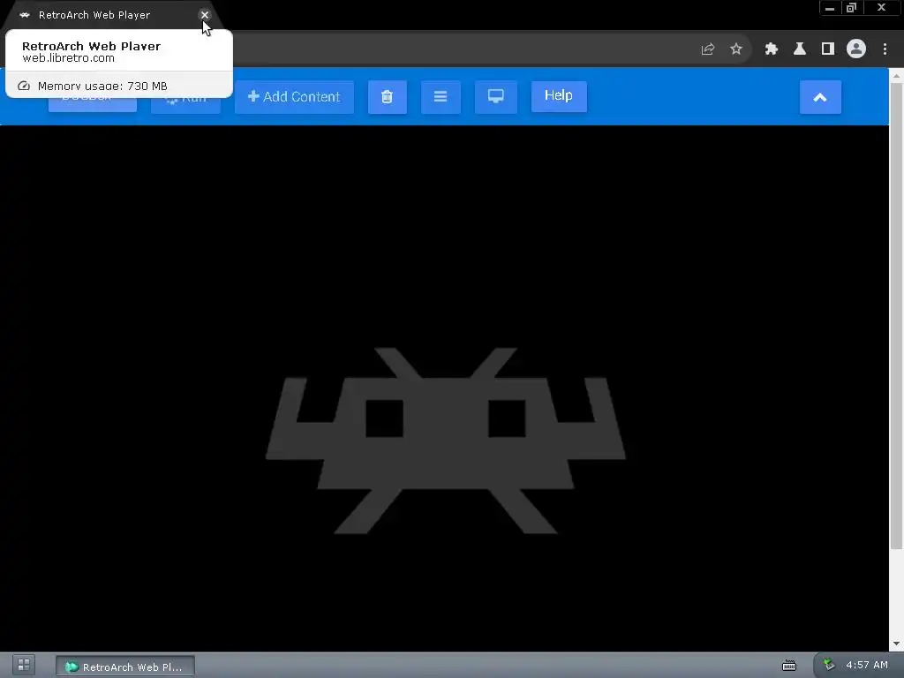Click the monitor fullscreen icon button
Screen dimensions: 904x678
point(496,96)
